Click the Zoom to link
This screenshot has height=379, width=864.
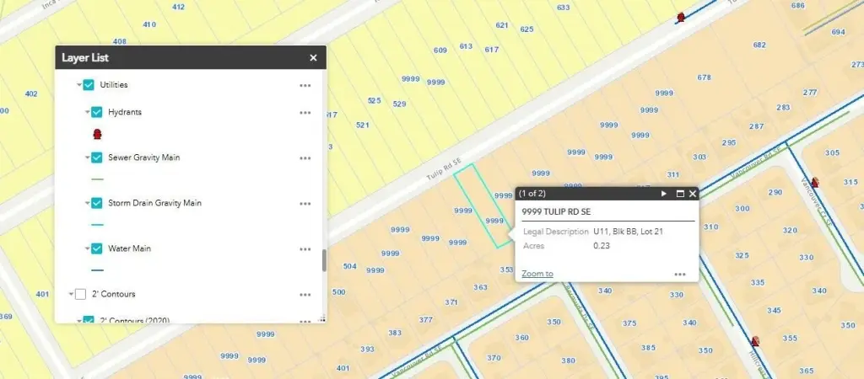click(x=537, y=274)
